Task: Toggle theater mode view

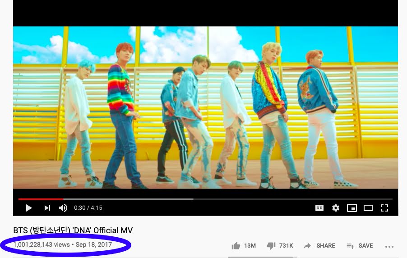Action: pyautogui.click(x=368, y=208)
